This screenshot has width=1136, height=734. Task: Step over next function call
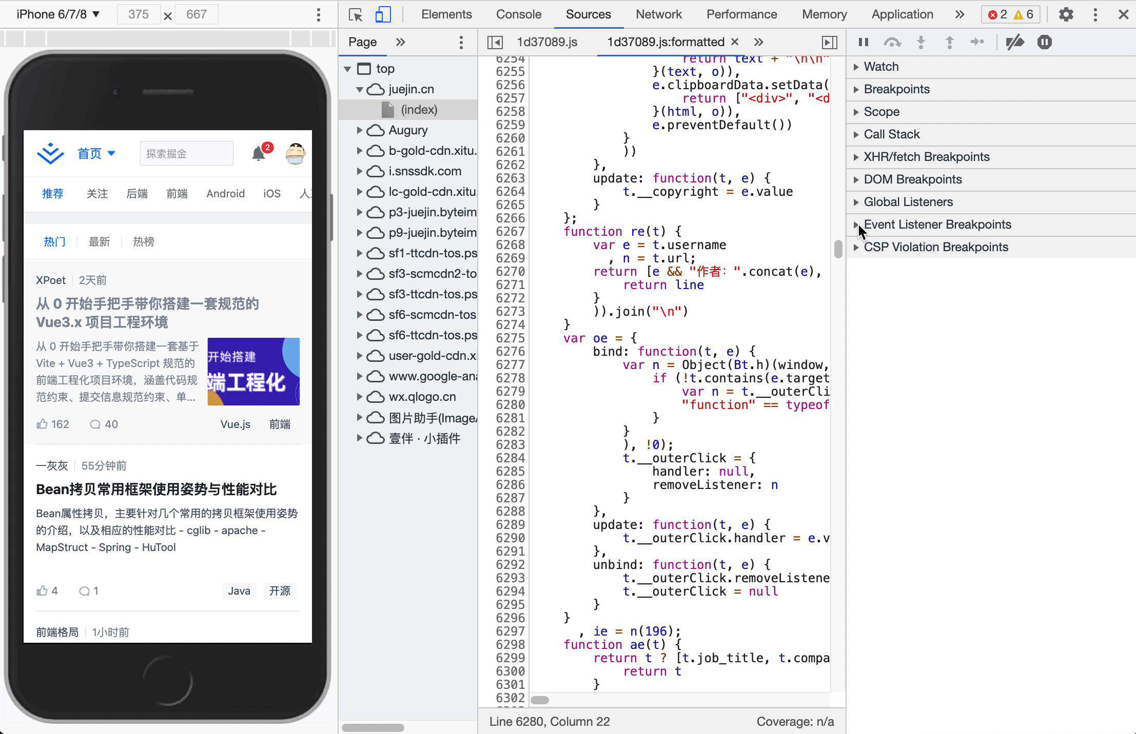pos(892,42)
